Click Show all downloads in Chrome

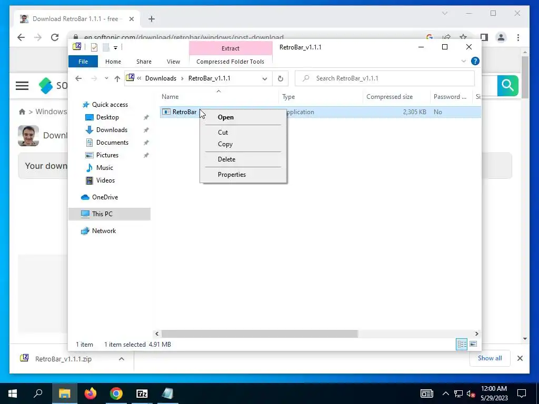click(490, 358)
